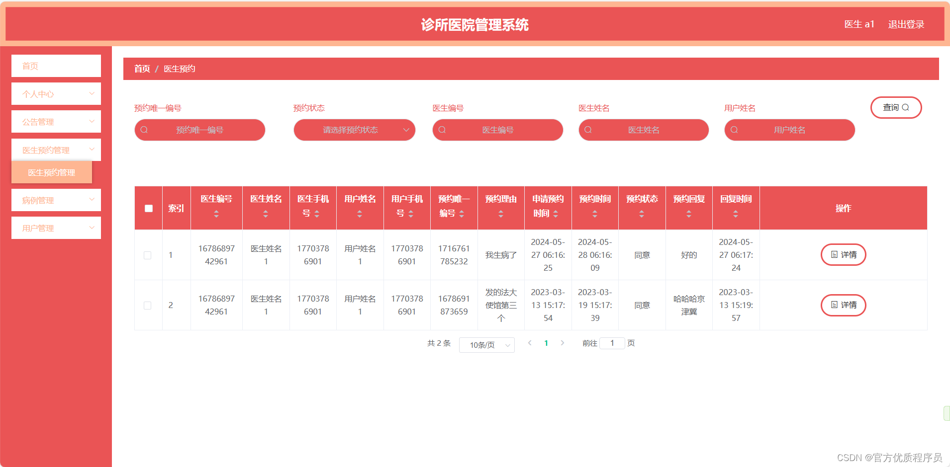Sort by 医生姓名 column arrows
The image size is (950, 467).
pyautogui.click(x=266, y=214)
